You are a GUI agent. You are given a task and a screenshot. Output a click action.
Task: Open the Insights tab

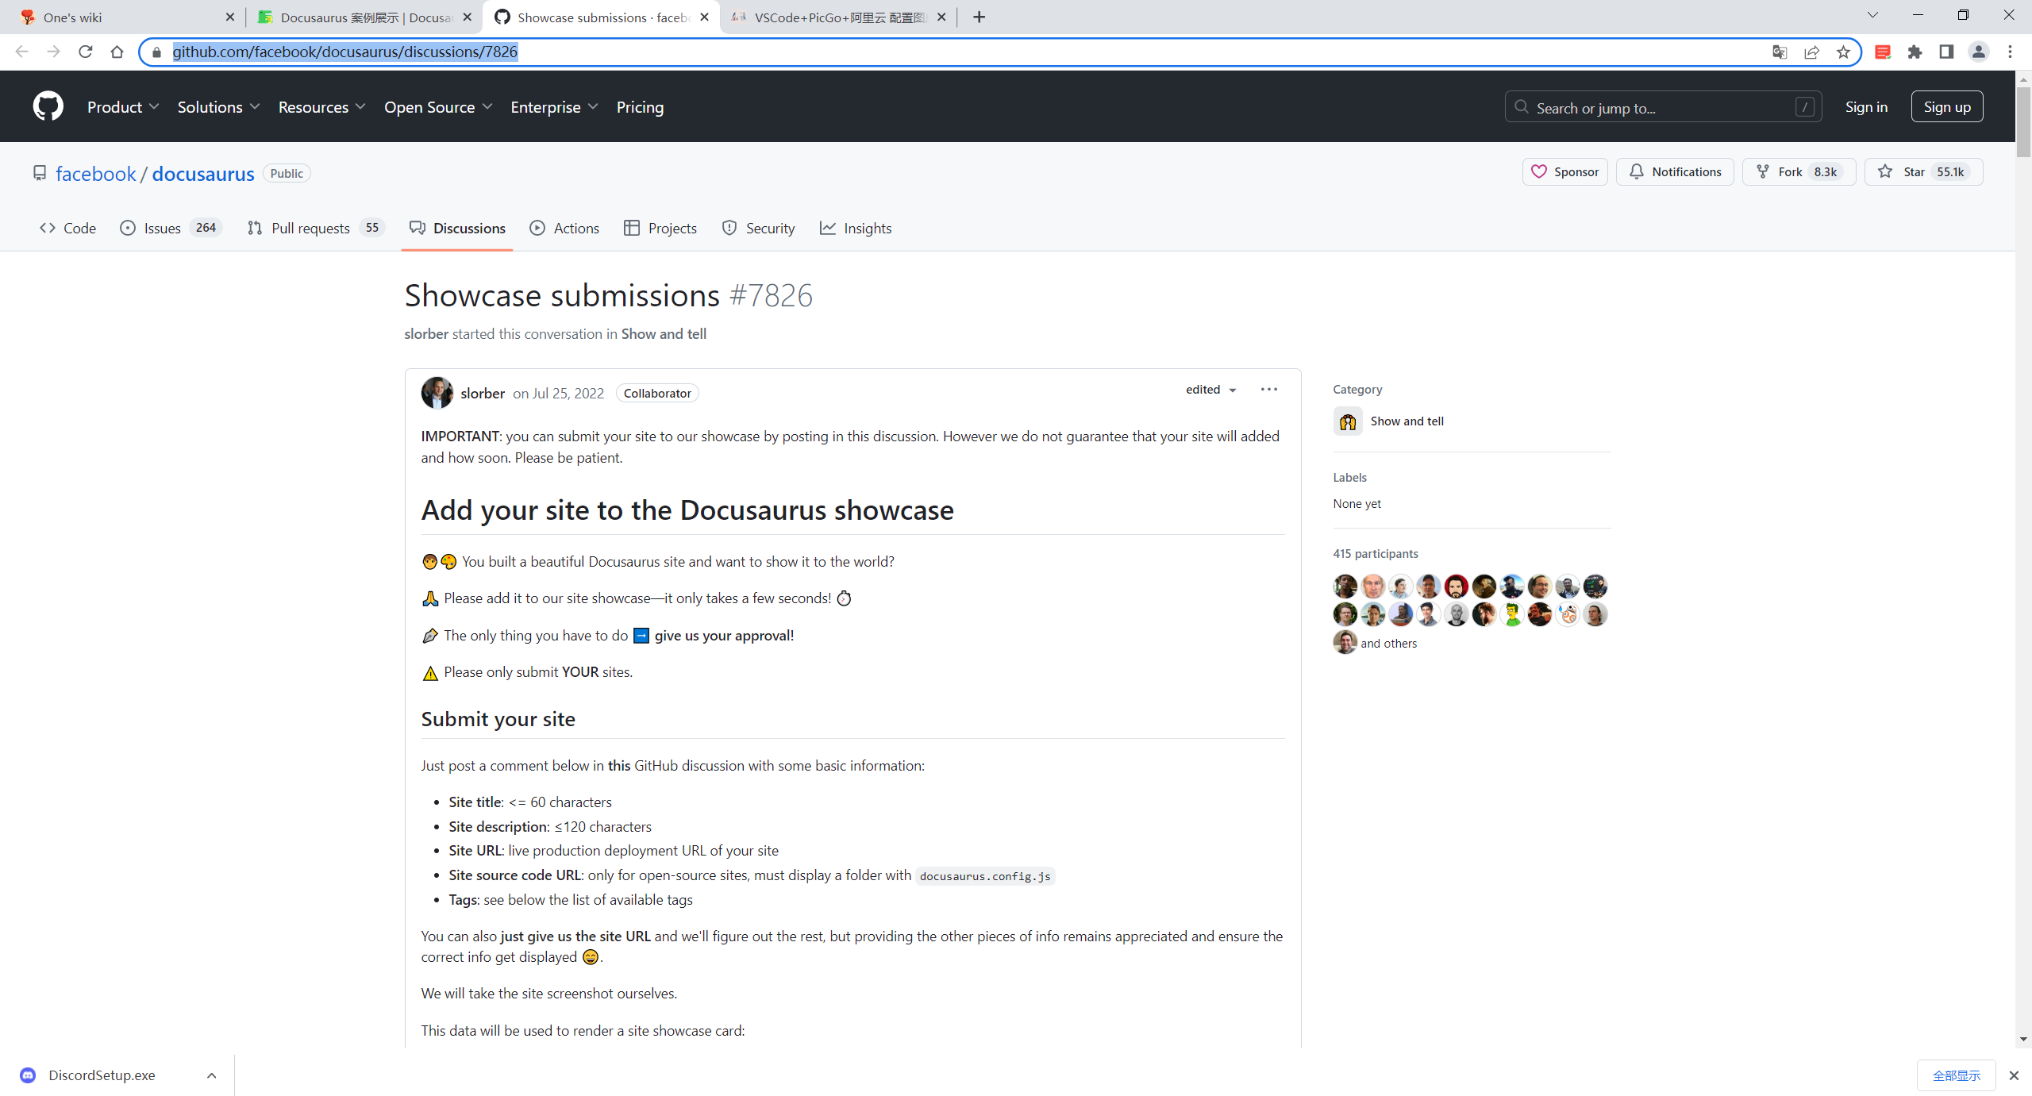[856, 229]
